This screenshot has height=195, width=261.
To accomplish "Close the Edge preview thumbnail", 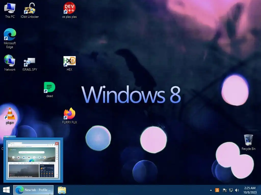I will (57, 144).
